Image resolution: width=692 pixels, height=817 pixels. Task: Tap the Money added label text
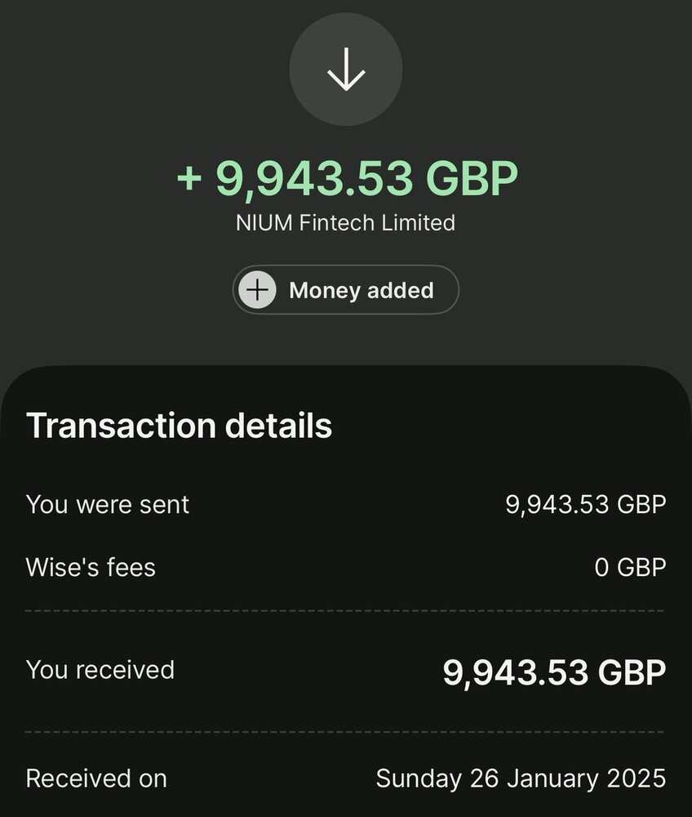point(361,290)
